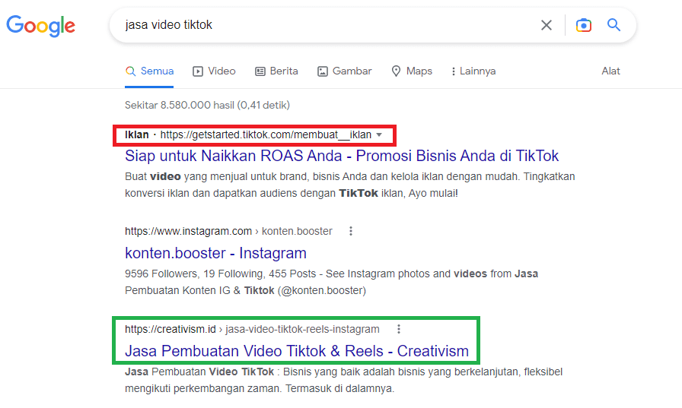The image size is (682, 408).
Task: Open Siap untuk Naikkan ROAS Anda result
Action: [x=342, y=156]
